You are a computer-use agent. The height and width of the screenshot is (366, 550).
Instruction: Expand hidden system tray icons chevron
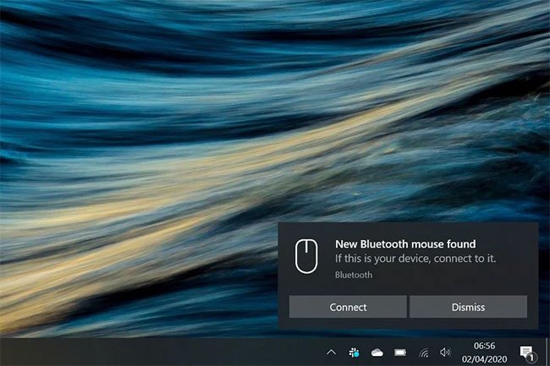tap(332, 352)
